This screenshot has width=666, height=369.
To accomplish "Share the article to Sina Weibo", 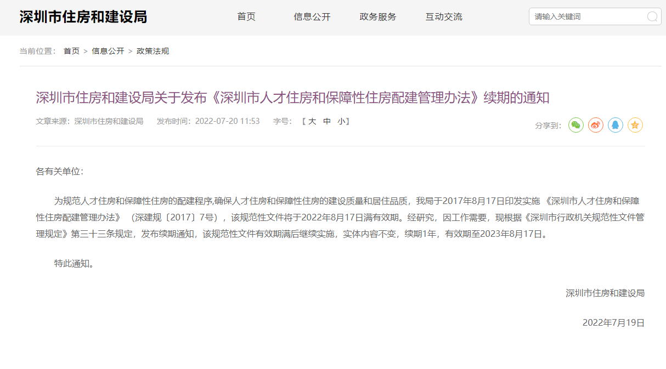I will [595, 125].
